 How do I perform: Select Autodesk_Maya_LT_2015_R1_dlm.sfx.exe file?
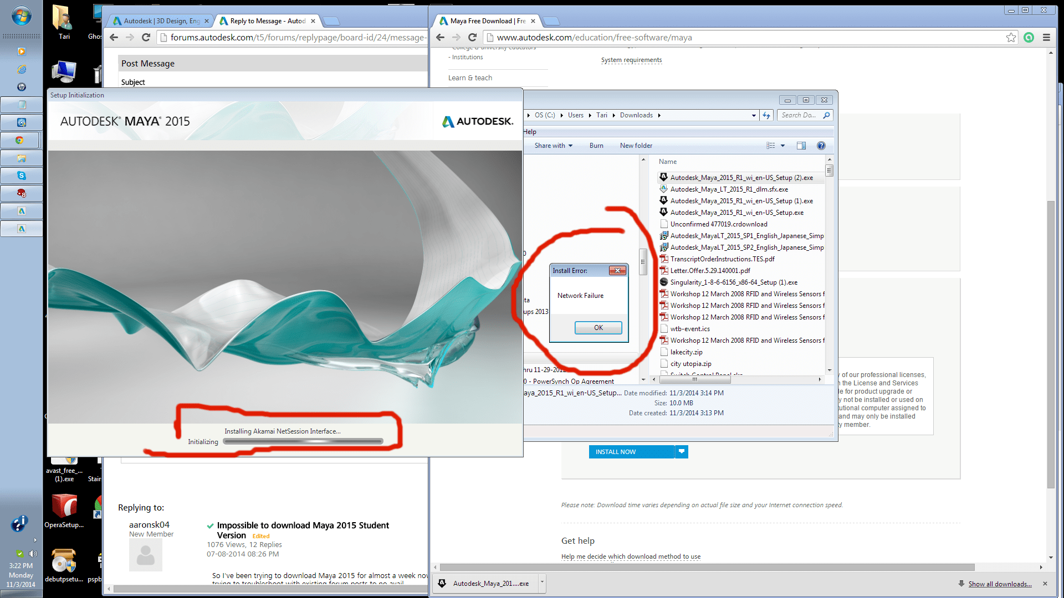729,189
